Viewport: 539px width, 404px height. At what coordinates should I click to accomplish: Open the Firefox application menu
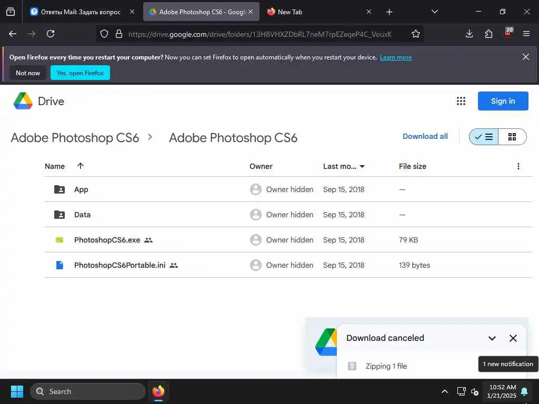tap(526, 34)
